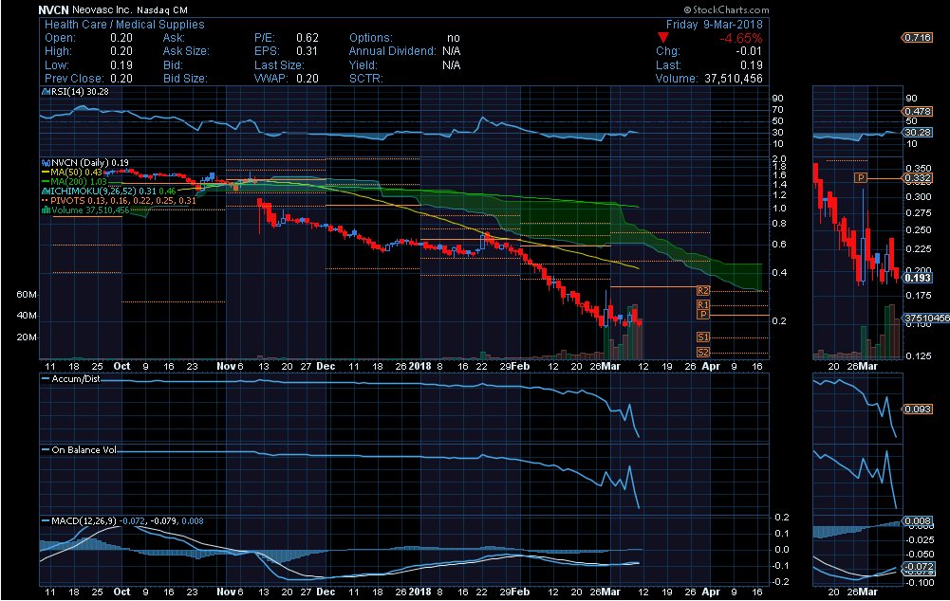The width and height of the screenshot is (950, 601).
Task: Click the NVCN ticker symbol in header
Action: tap(53, 10)
